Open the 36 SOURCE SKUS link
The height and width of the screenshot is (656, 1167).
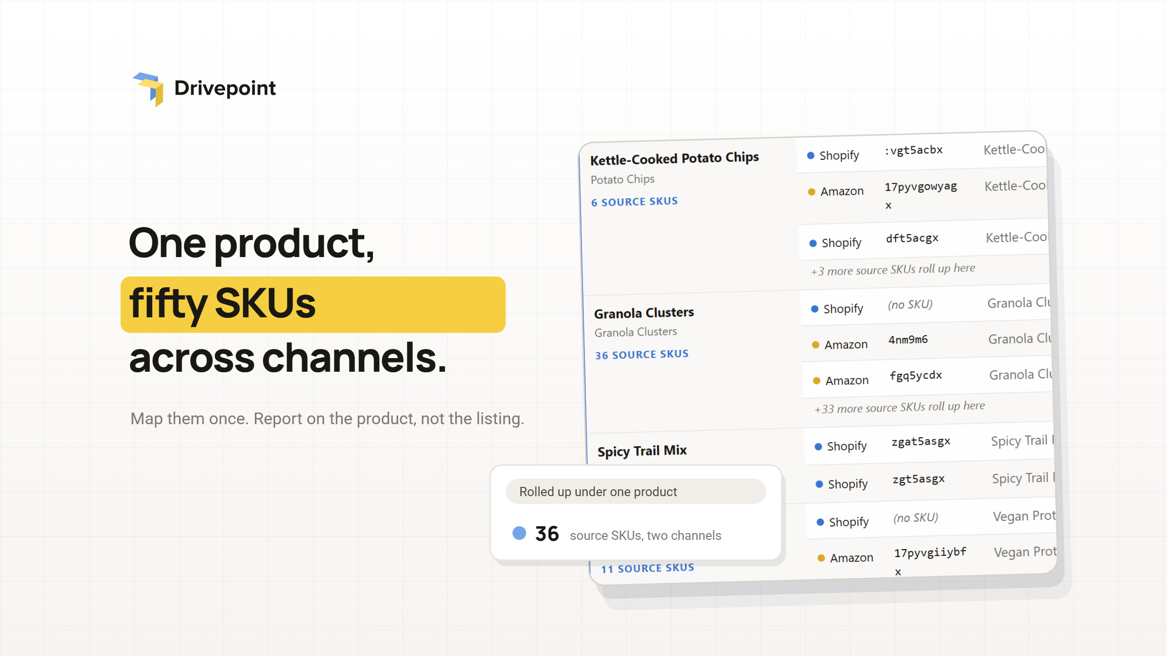click(642, 354)
